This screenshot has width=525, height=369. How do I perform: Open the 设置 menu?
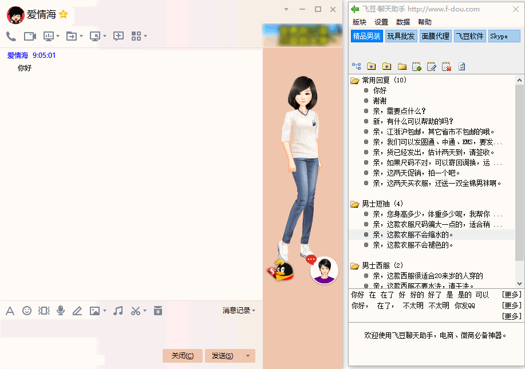pyautogui.click(x=381, y=22)
